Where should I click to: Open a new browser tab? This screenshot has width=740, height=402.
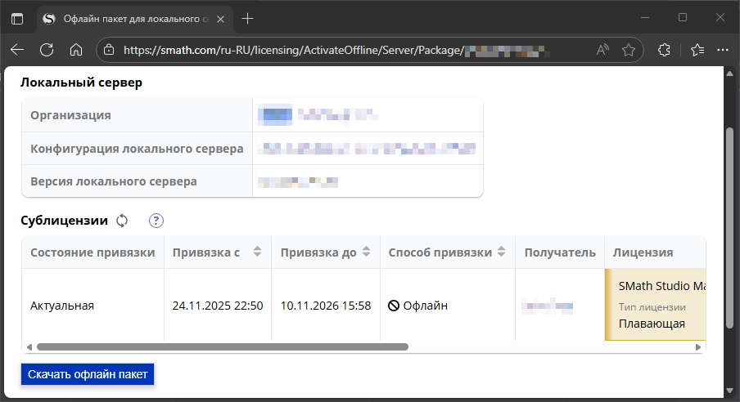[x=247, y=19]
